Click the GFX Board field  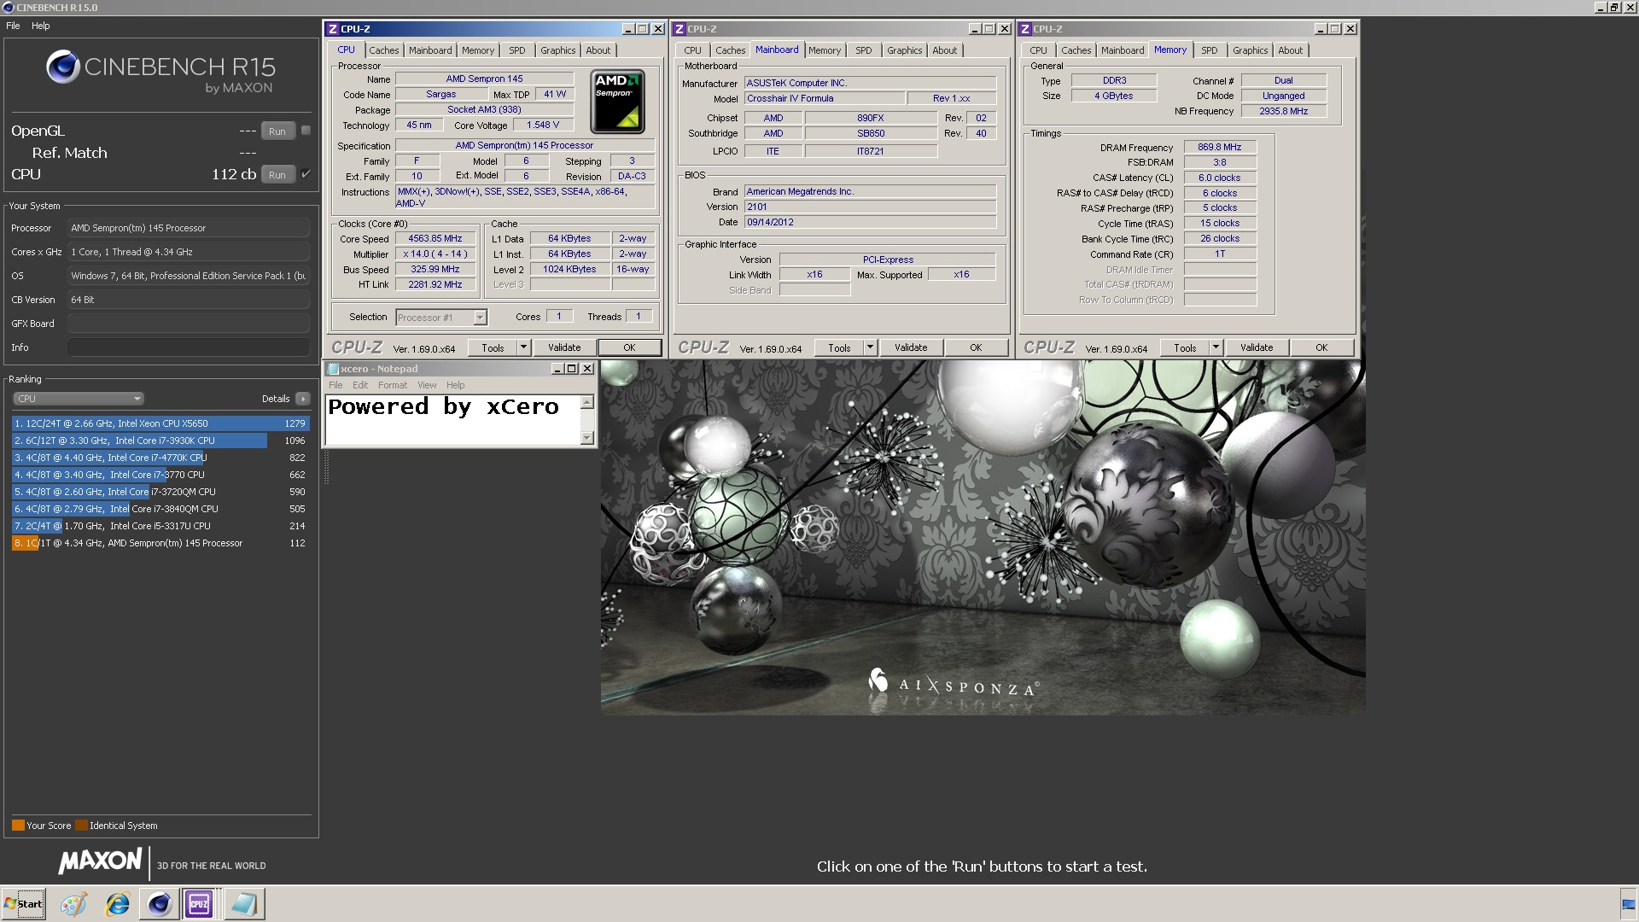[x=188, y=324]
